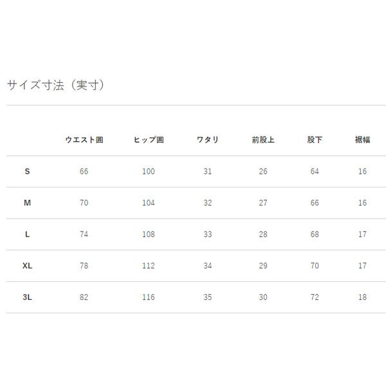Click the waist value 66 for size S
Image resolution: width=386 pixels, height=386 pixels.
[x=84, y=171]
